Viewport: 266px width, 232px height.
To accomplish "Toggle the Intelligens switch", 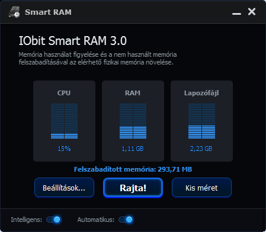I will click(53, 220).
